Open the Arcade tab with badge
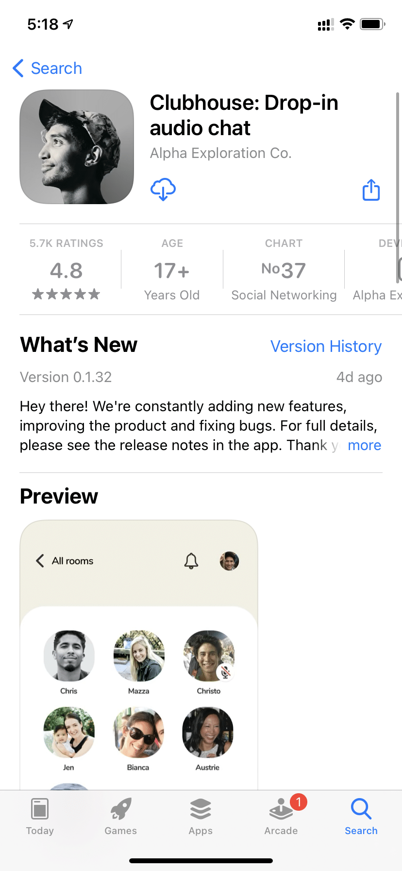The height and width of the screenshot is (871, 402). [281, 817]
